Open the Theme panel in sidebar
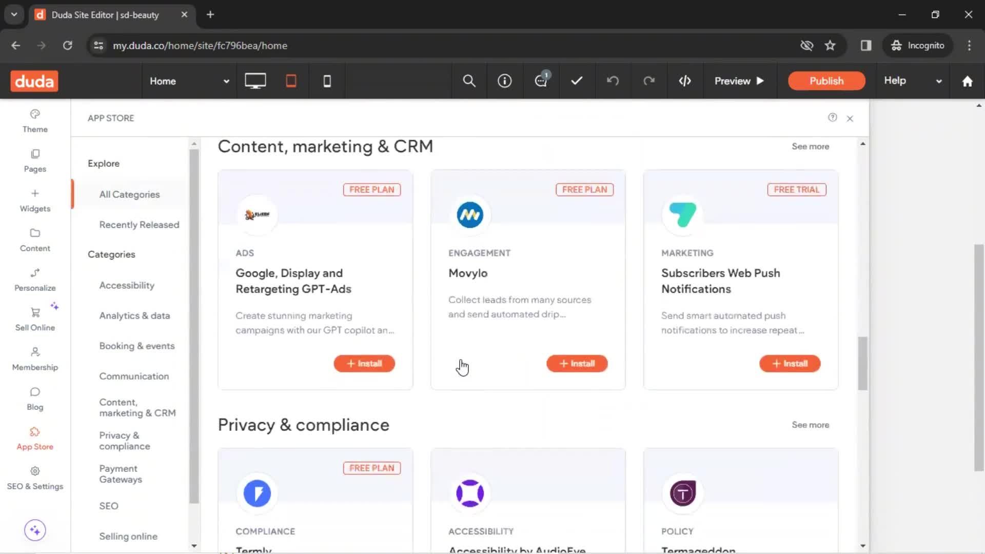 35,121
